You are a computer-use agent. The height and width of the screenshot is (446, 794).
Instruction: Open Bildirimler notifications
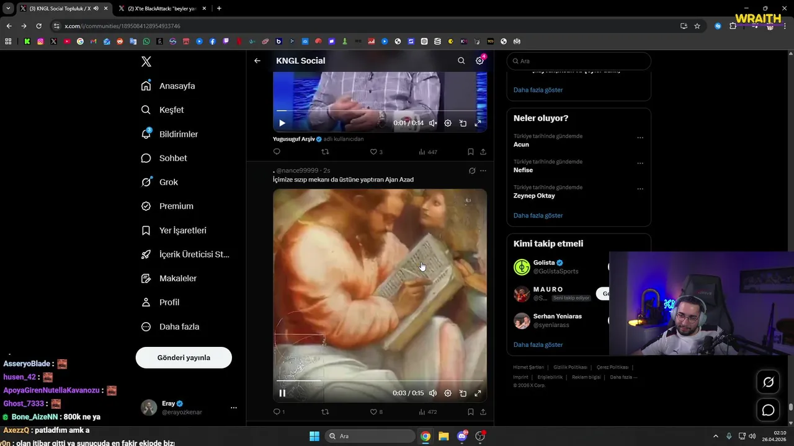tap(169, 134)
